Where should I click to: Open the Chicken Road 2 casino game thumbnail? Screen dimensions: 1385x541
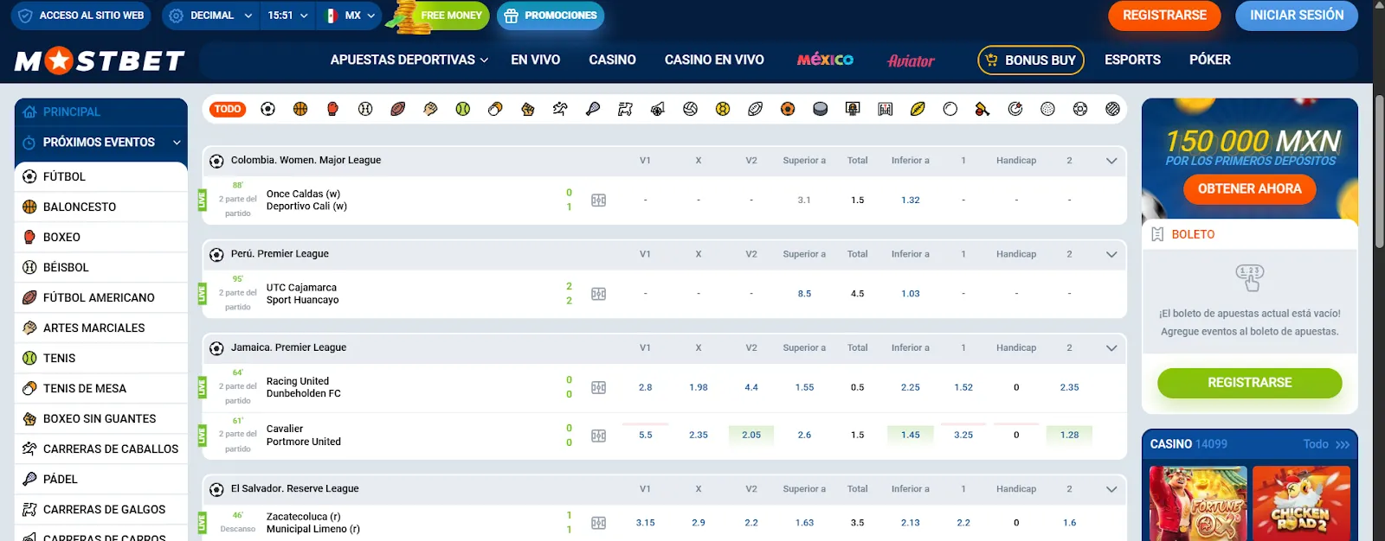[x=1301, y=504]
